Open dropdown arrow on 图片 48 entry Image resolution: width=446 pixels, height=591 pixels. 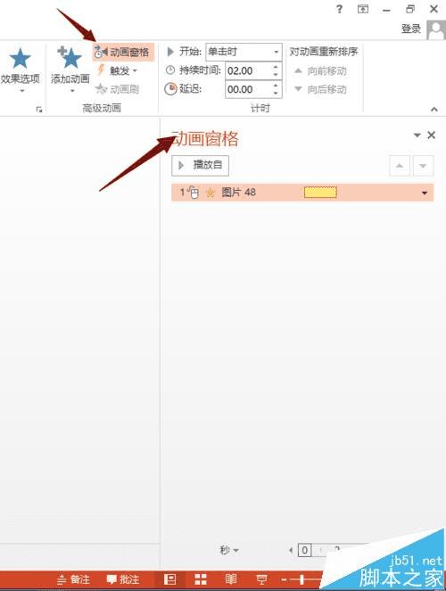[425, 193]
